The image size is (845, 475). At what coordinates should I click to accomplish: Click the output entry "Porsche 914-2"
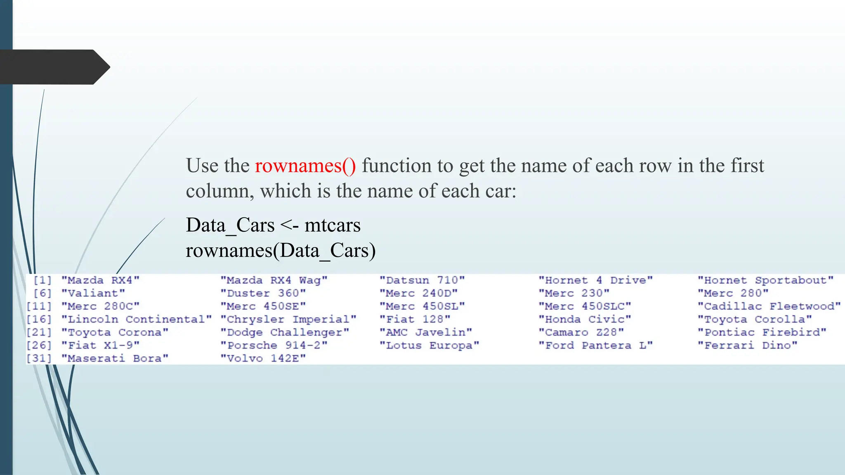(274, 346)
